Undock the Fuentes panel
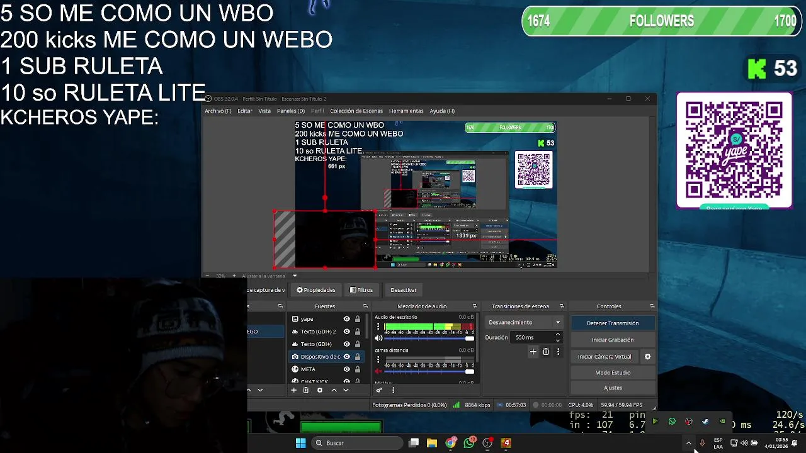 pos(365,306)
